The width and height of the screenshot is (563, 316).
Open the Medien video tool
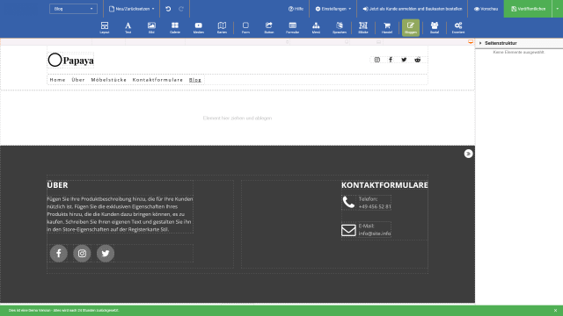(199, 27)
